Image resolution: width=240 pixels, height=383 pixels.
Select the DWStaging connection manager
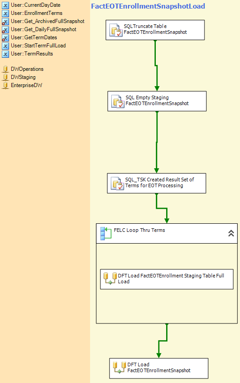(x=23, y=77)
